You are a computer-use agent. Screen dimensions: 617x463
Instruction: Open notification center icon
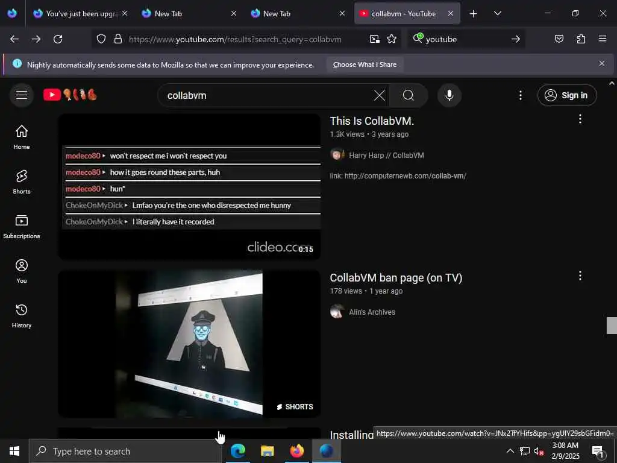pos(598,451)
